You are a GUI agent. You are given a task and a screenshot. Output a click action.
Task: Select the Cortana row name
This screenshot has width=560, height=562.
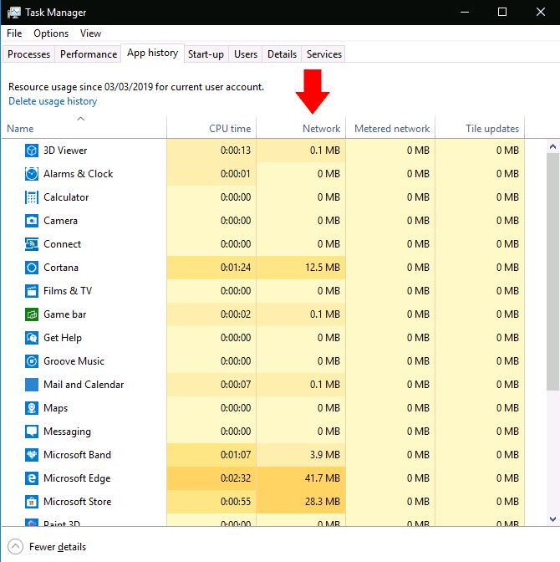[61, 268]
